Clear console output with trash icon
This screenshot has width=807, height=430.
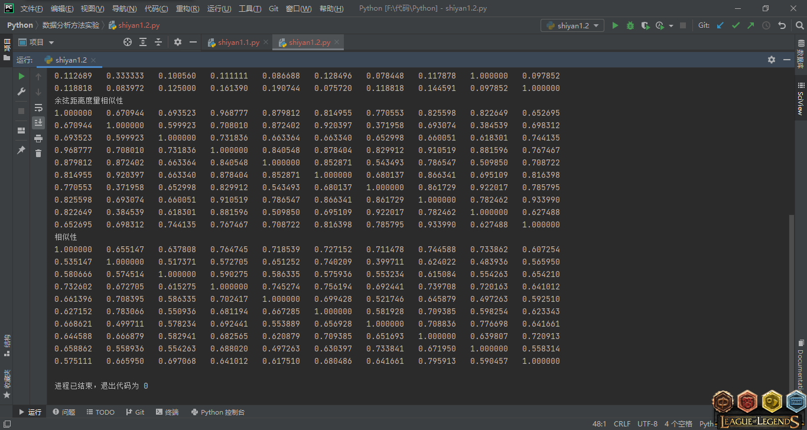coord(38,154)
